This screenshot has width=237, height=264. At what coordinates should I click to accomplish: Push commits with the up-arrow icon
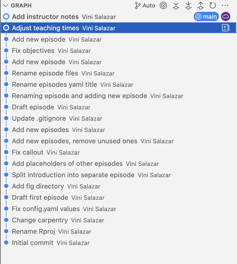200,5
